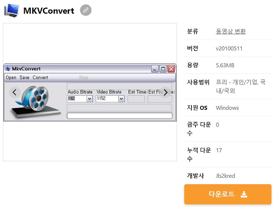Viewport: 274px width, 208px height.
Task: Click the MkvConvert window maximize button
Action: (163, 69)
